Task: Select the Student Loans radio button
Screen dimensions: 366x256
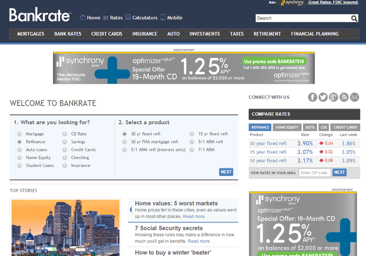Action: [20, 166]
